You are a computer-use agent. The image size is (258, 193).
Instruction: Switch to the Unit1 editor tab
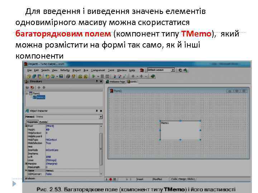tap(132, 81)
